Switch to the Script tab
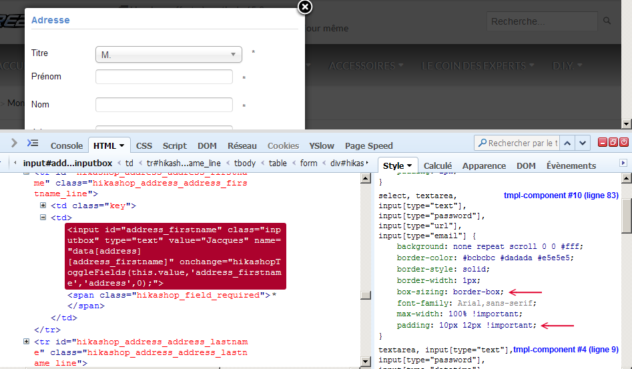 [175, 146]
